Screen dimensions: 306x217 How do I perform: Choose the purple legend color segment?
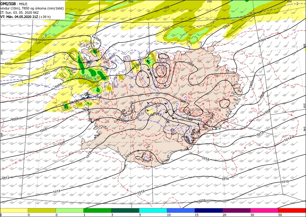pos(237,211)
